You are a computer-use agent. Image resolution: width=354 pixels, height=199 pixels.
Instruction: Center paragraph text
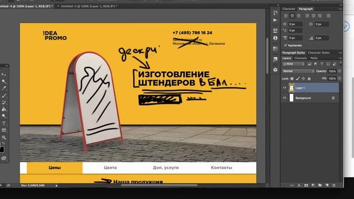click(292, 16)
